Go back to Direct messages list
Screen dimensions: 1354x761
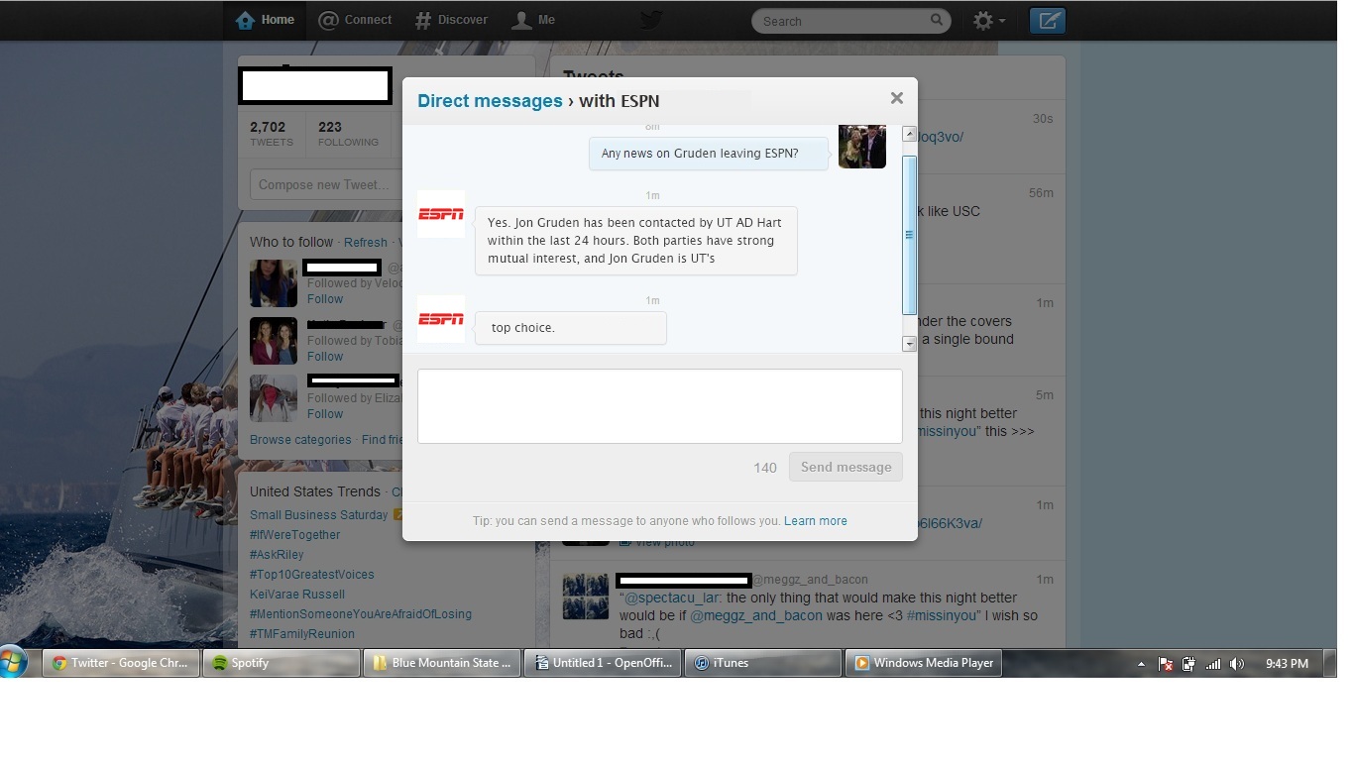click(490, 101)
